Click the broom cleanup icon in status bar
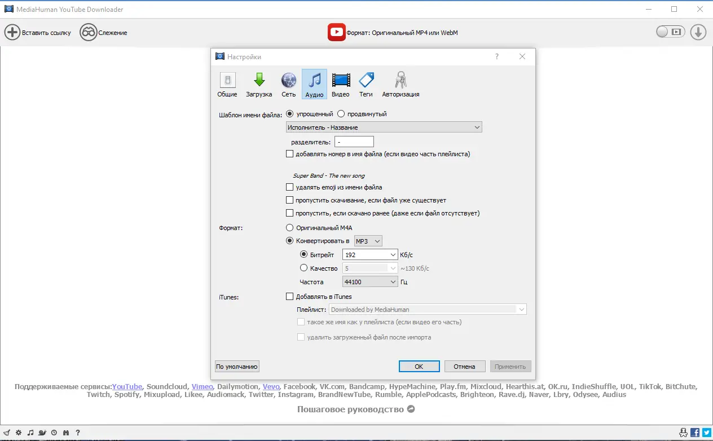Image resolution: width=713 pixels, height=441 pixels. [7, 433]
